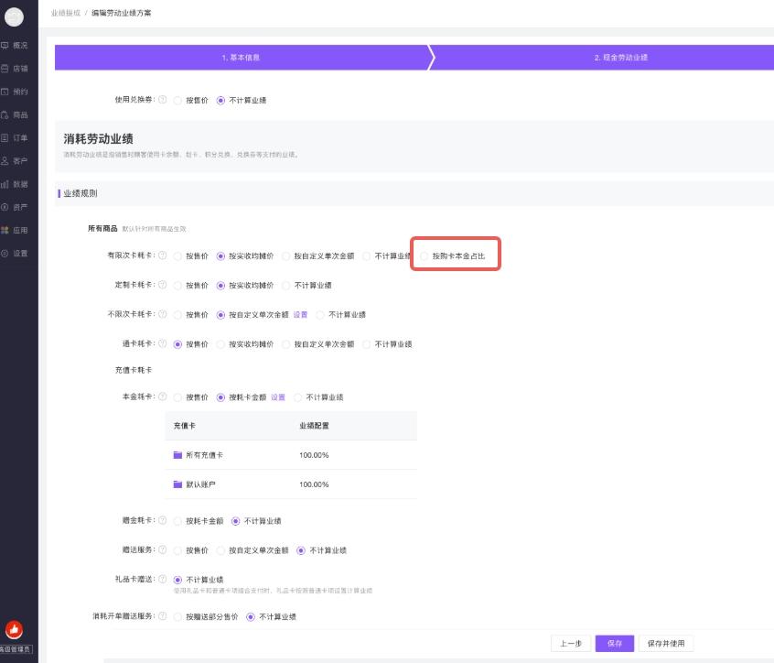Show help for 礼品卡赠送
This screenshot has height=663, width=774.
click(x=163, y=579)
